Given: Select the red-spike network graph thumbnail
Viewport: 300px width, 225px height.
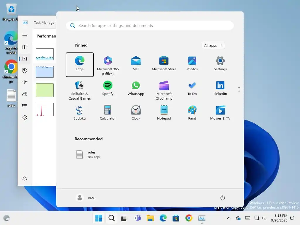Looking at the screenshot, I should pos(45,110).
